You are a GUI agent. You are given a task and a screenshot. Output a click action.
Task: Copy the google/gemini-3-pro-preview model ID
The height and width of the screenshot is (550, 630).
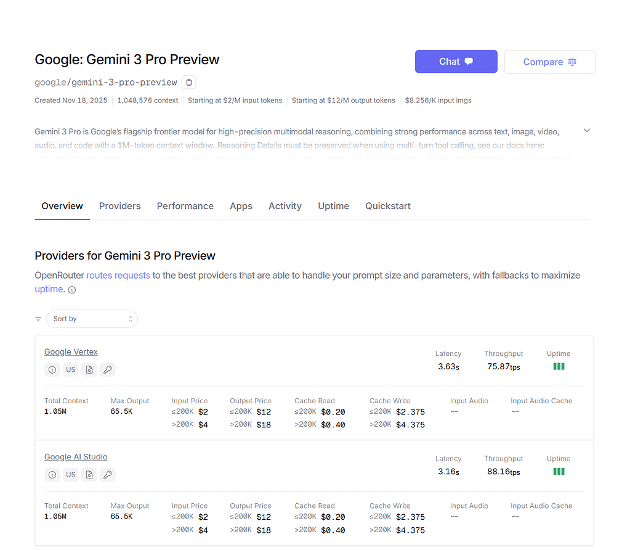click(189, 83)
